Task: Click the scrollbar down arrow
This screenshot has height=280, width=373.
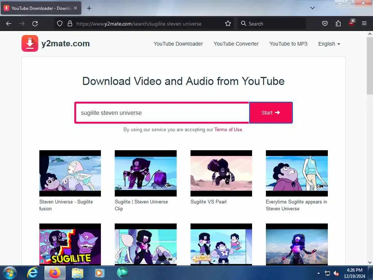Action: pos(370,262)
